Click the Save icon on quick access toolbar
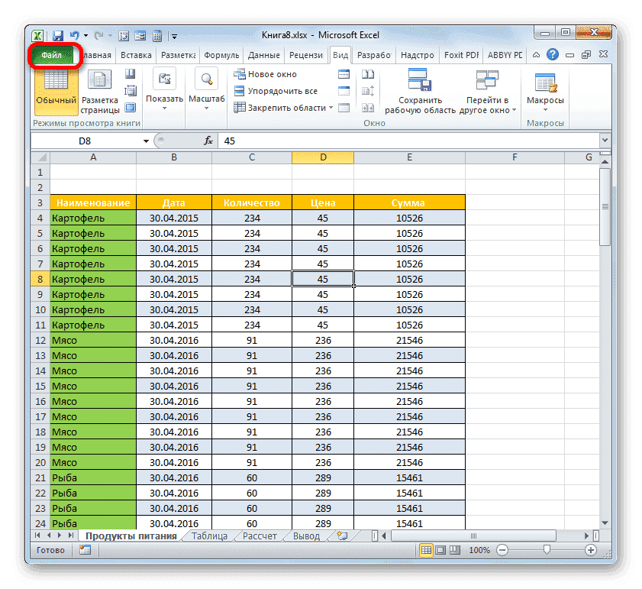The height and width of the screenshot is (589, 642). (x=58, y=35)
